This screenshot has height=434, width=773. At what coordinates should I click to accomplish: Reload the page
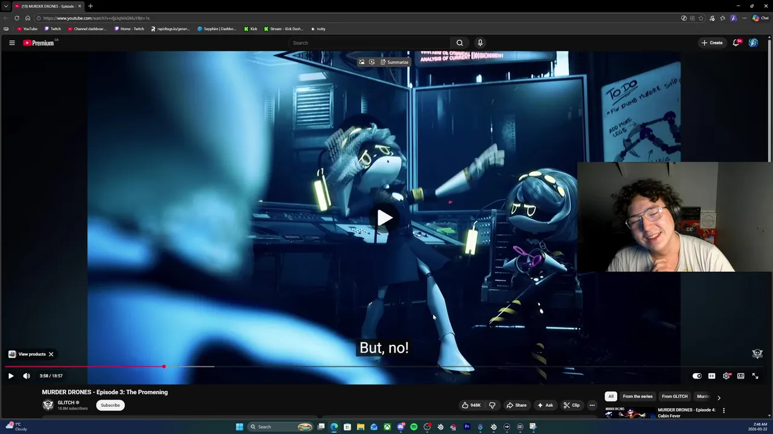click(17, 18)
